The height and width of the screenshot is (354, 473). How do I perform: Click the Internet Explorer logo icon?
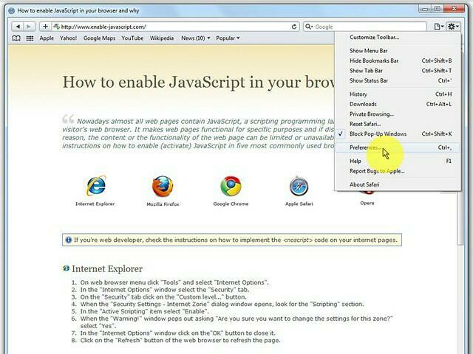pyautogui.click(x=95, y=186)
